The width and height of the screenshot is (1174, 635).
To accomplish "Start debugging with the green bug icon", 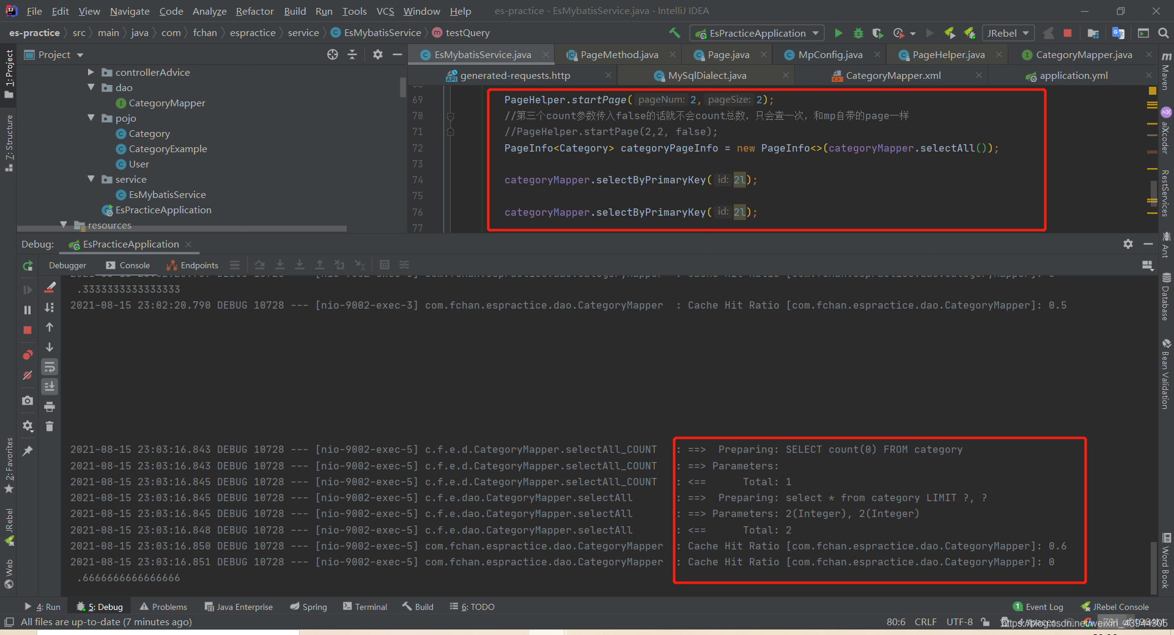I will (858, 33).
